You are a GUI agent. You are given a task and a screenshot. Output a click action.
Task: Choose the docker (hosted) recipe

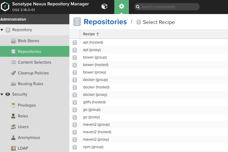coord(96,87)
